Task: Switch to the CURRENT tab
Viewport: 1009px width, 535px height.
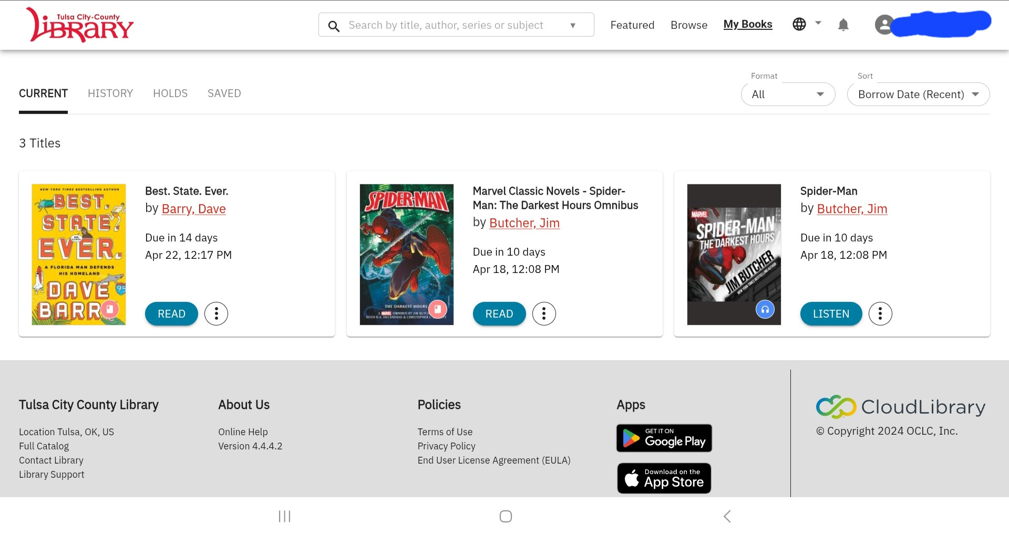Action: (x=43, y=93)
